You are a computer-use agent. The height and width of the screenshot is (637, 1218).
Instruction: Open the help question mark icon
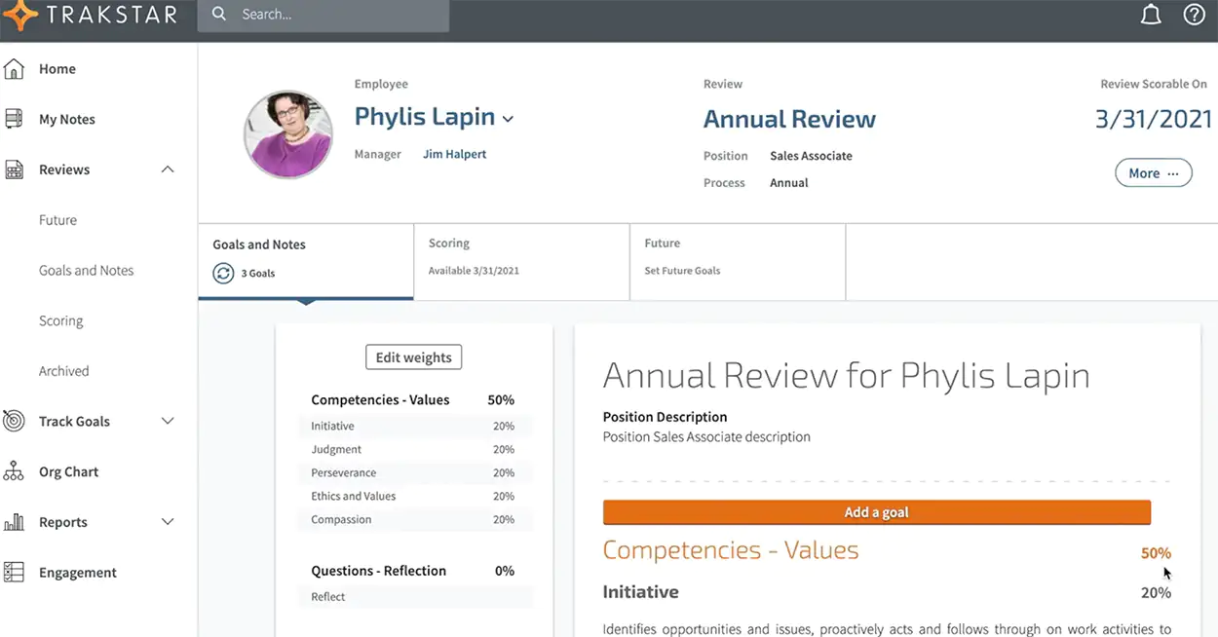point(1194,15)
